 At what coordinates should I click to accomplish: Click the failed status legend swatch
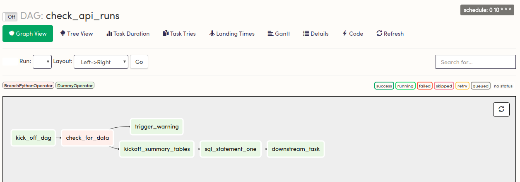pyautogui.click(x=424, y=86)
